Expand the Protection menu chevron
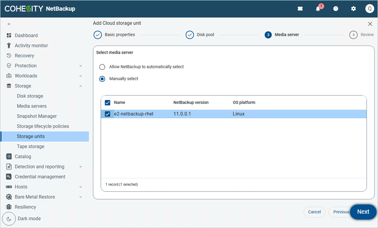378x228 pixels. [81, 66]
